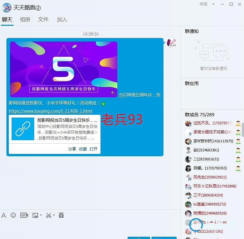Expand the image options dropdown arrow
The height and width of the screenshot is (239, 244).
pyautogui.click(x=41, y=215)
